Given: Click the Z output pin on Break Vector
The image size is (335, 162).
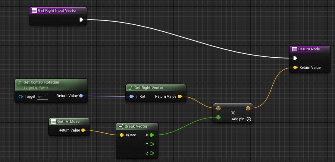Looking at the screenshot, I should [152, 153].
